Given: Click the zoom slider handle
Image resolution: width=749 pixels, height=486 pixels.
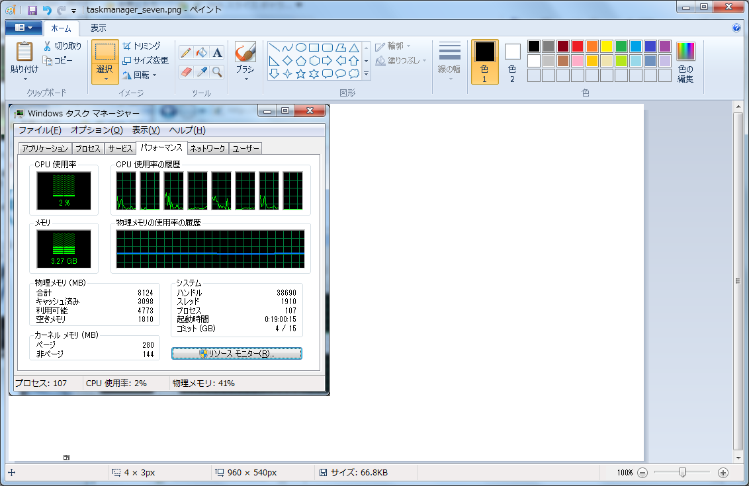Looking at the screenshot, I should point(683,472).
